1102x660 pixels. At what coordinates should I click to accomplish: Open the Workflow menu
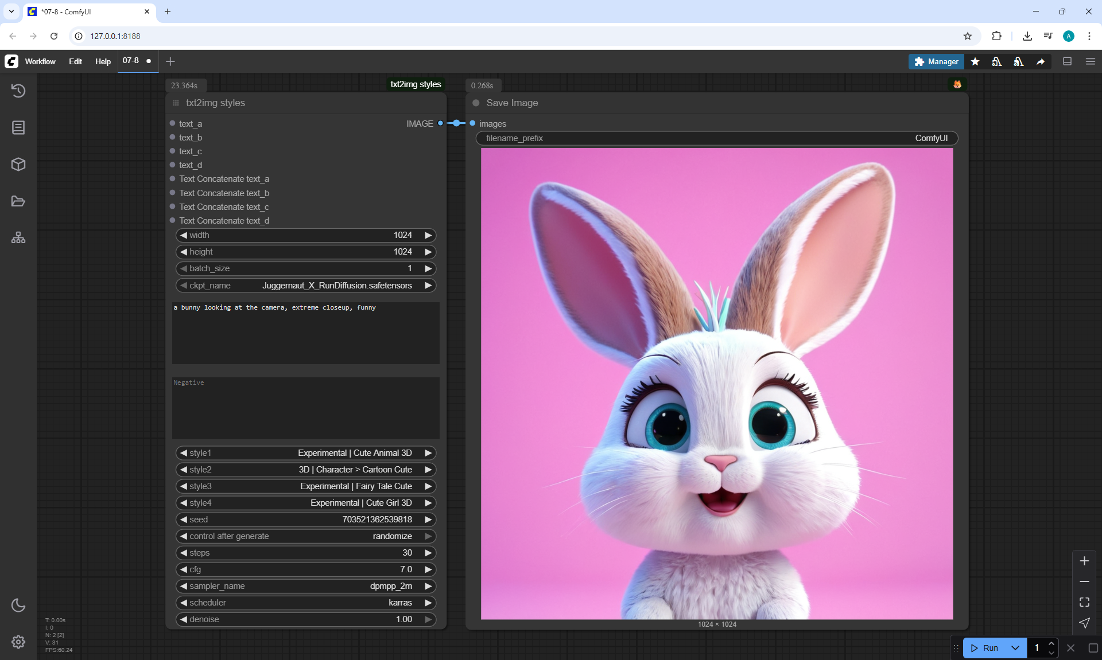tap(40, 61)
